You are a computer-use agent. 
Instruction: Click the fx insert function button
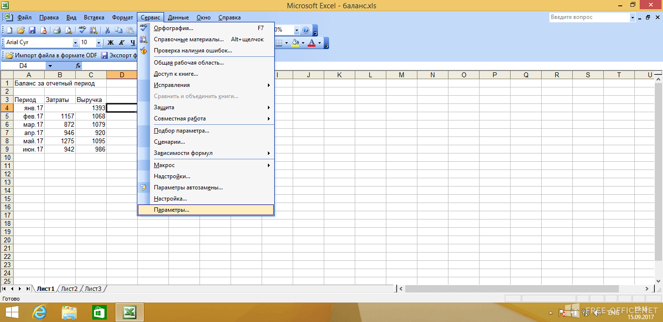click(78, 66)
